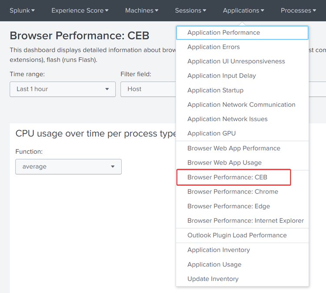The height and width of the screenshot is (293, 326).
Task: Select Application Usage menu item
Action: (x=242, y=264)
